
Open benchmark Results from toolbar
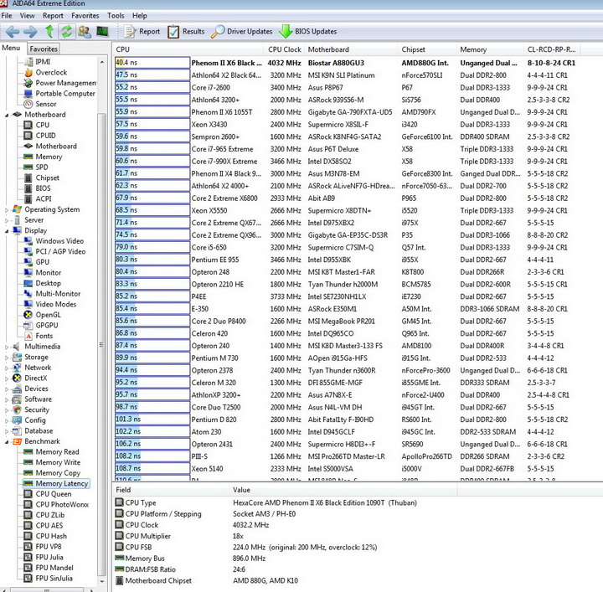point(186,32)
